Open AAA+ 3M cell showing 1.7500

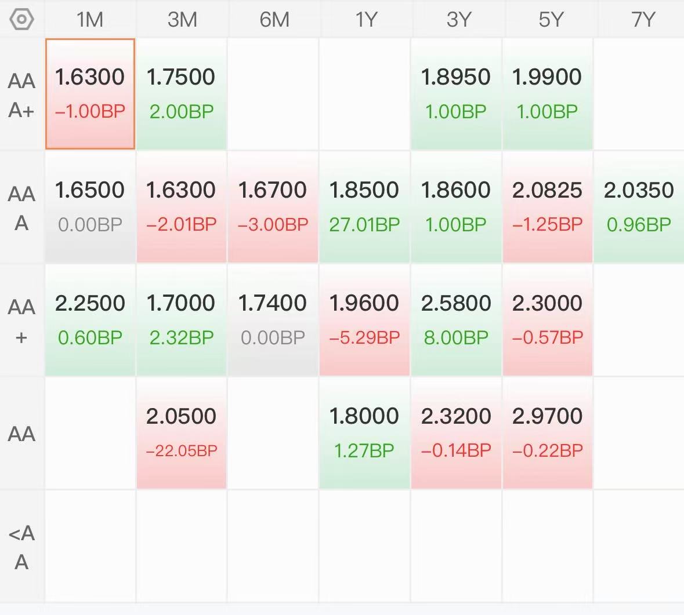tap(182, 94)
